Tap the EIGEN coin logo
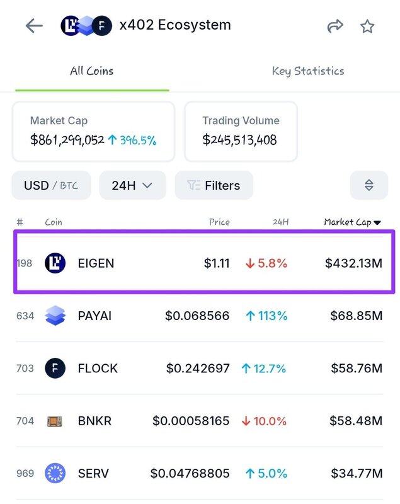The image size is (400, 504). tap(55, 263)
